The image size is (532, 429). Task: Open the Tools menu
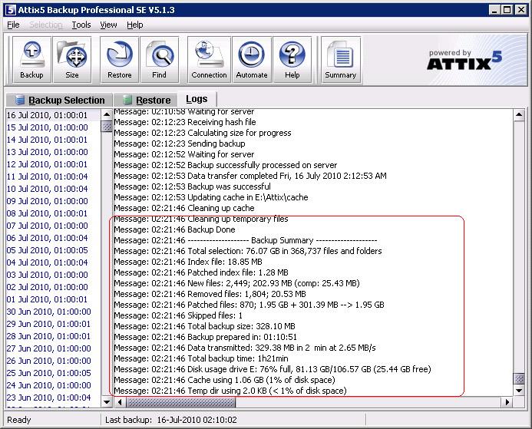(x=81, y=25)
